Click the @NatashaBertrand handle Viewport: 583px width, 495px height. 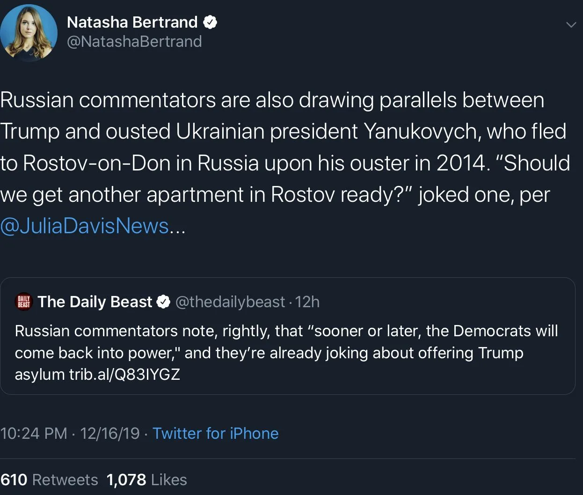click(x=134, y=42)
